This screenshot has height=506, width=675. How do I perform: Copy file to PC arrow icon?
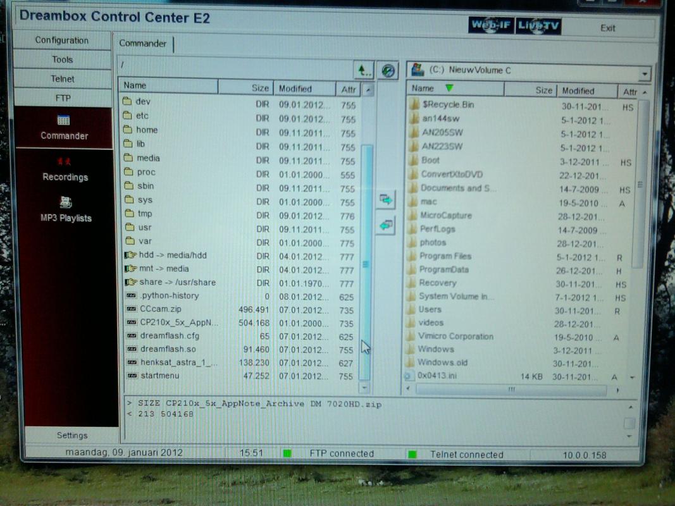coord(386,200)
